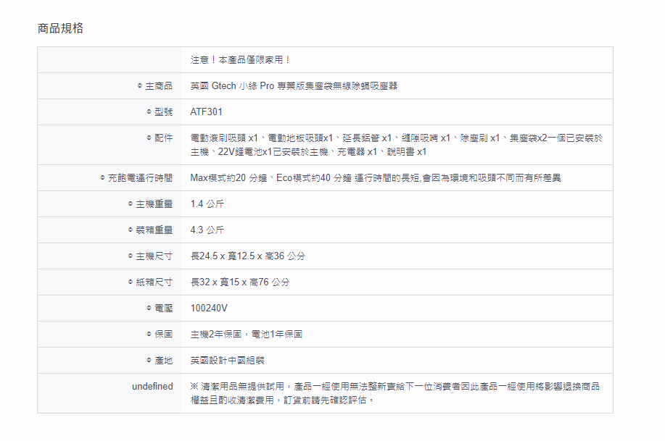Select the 主機2年保固,電池1年保固 warranty text
665x441 pixels.
click(x=247, y=335)
